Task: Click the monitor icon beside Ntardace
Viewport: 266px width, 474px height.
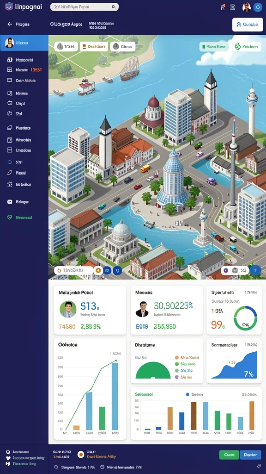Action: (x=9, y=128)
